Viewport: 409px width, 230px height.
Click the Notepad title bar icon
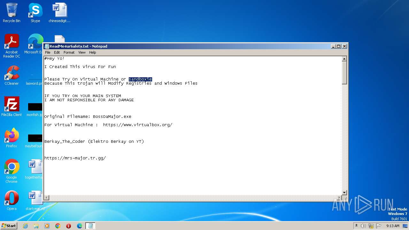tap(47, 46)
